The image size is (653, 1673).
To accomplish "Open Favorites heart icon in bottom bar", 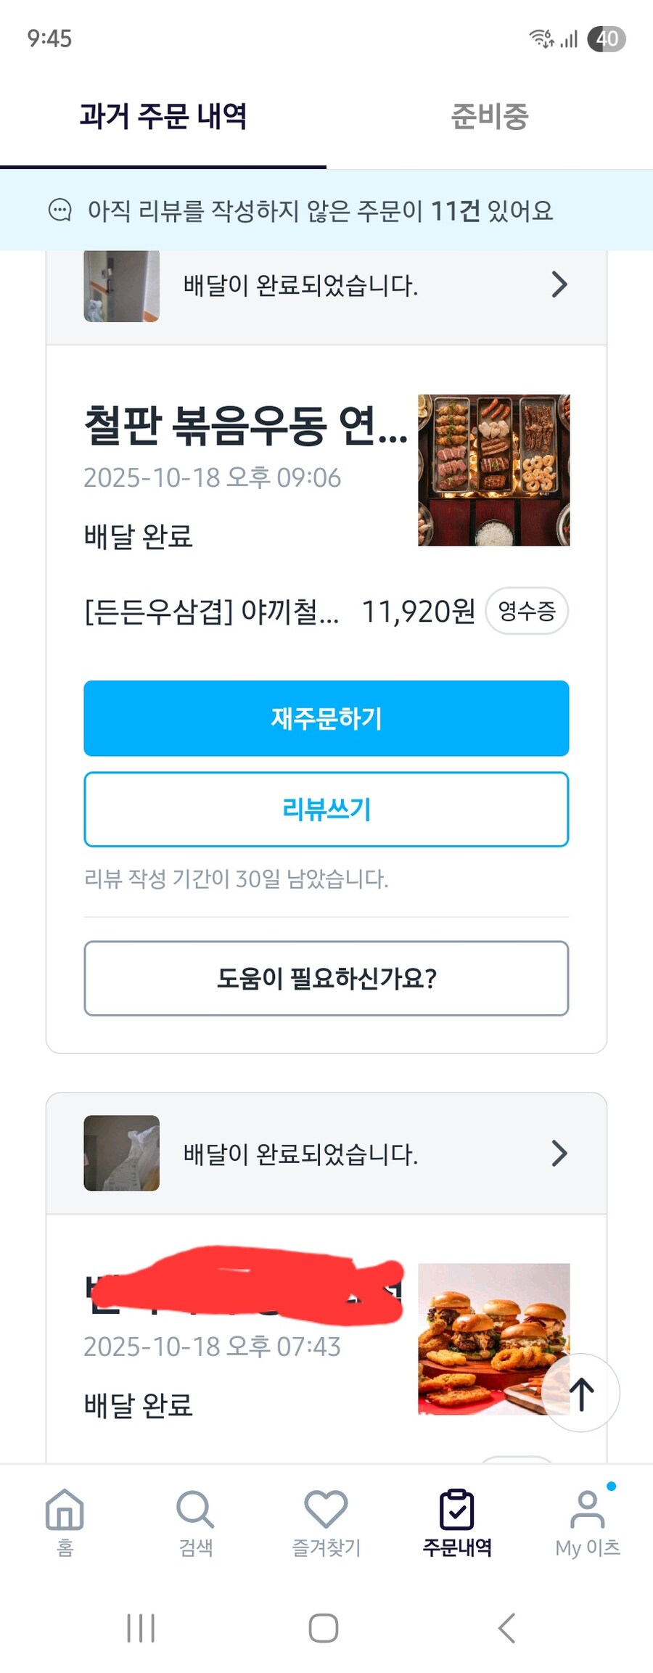I will [326, 1510].
